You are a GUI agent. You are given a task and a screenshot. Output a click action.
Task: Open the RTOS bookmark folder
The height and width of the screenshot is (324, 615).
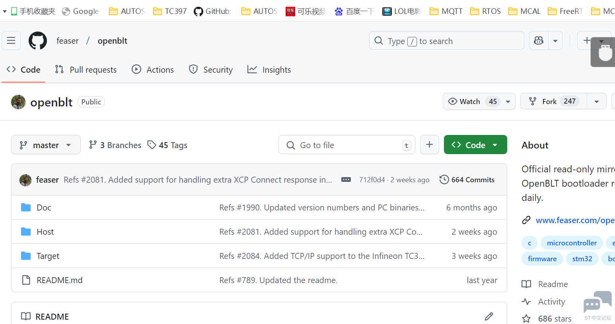pyautogui.click(x=485, y=11)
